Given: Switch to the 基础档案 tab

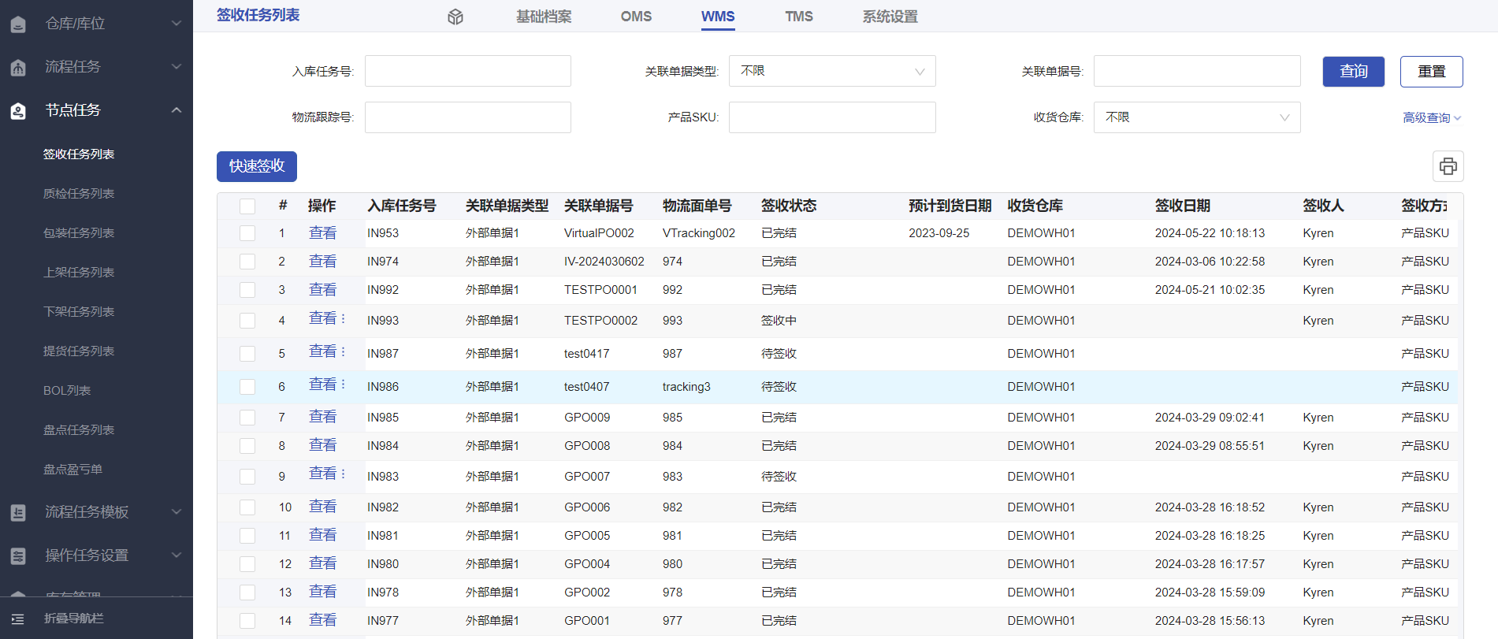Looking at the screenshot, I should 544,17.
